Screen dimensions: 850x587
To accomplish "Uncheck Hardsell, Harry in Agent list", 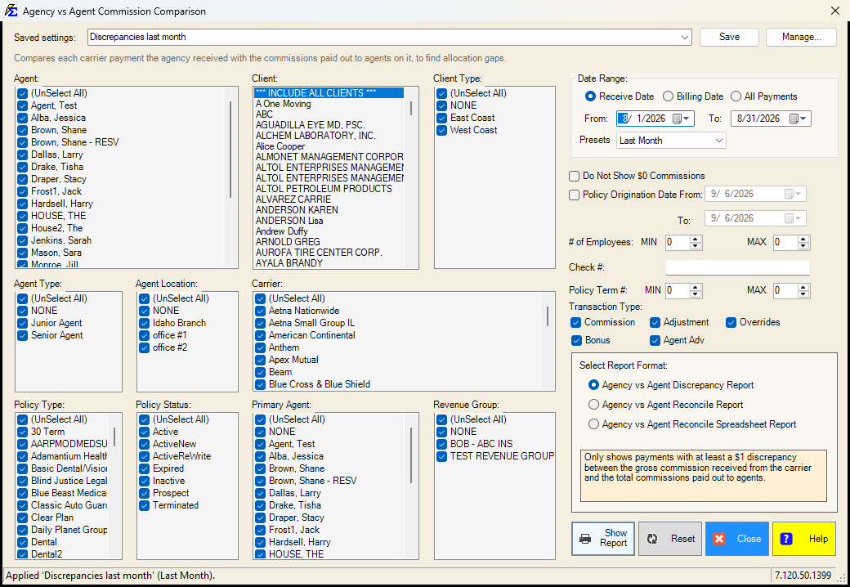I will click(x=22, y=204).
